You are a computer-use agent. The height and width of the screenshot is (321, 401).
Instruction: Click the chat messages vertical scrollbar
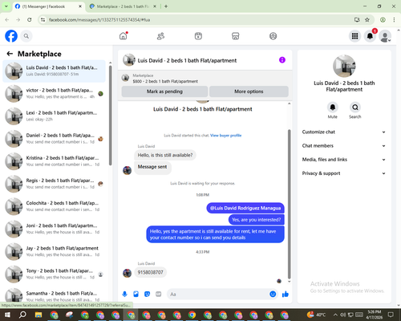(x=289, y=205)
